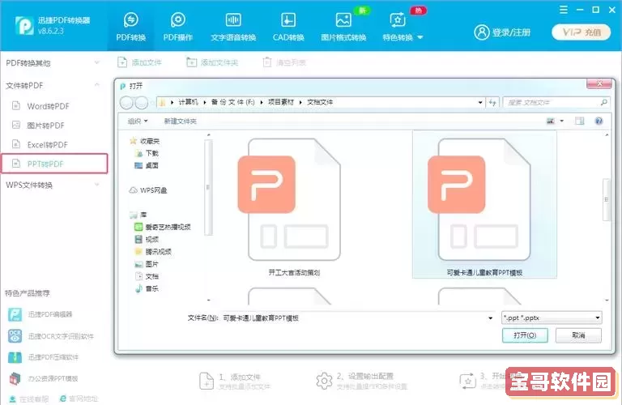The height and width of the screenshot is (405, 622).
Task: Click the 设置输出配置 gear icon
Action: 324,381
